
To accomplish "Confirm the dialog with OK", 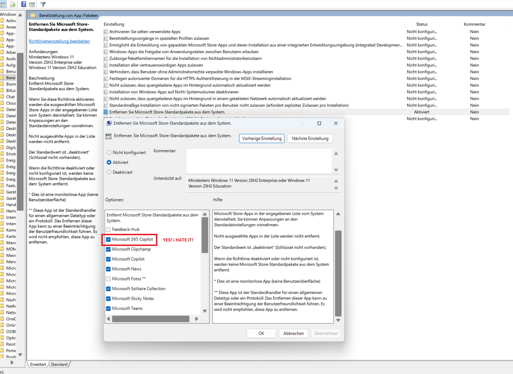I will (261, 333).
